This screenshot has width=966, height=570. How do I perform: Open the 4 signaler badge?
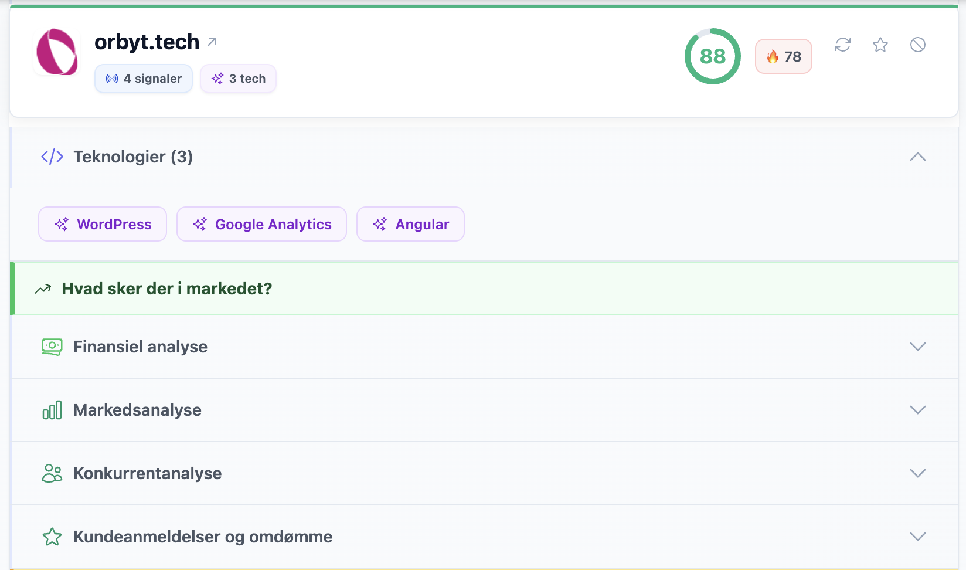pos(143,78)
